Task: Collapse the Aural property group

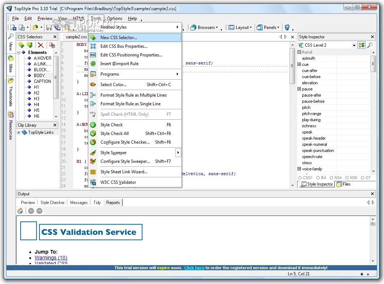Action: click(299, 52)
